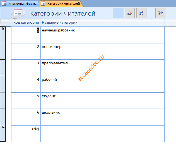Edit the школьник name field
The image size is (176, 147).
click(102, 117)
